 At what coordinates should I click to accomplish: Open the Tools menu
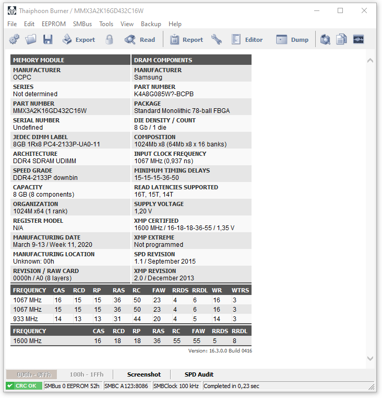[x=106, y=24]
